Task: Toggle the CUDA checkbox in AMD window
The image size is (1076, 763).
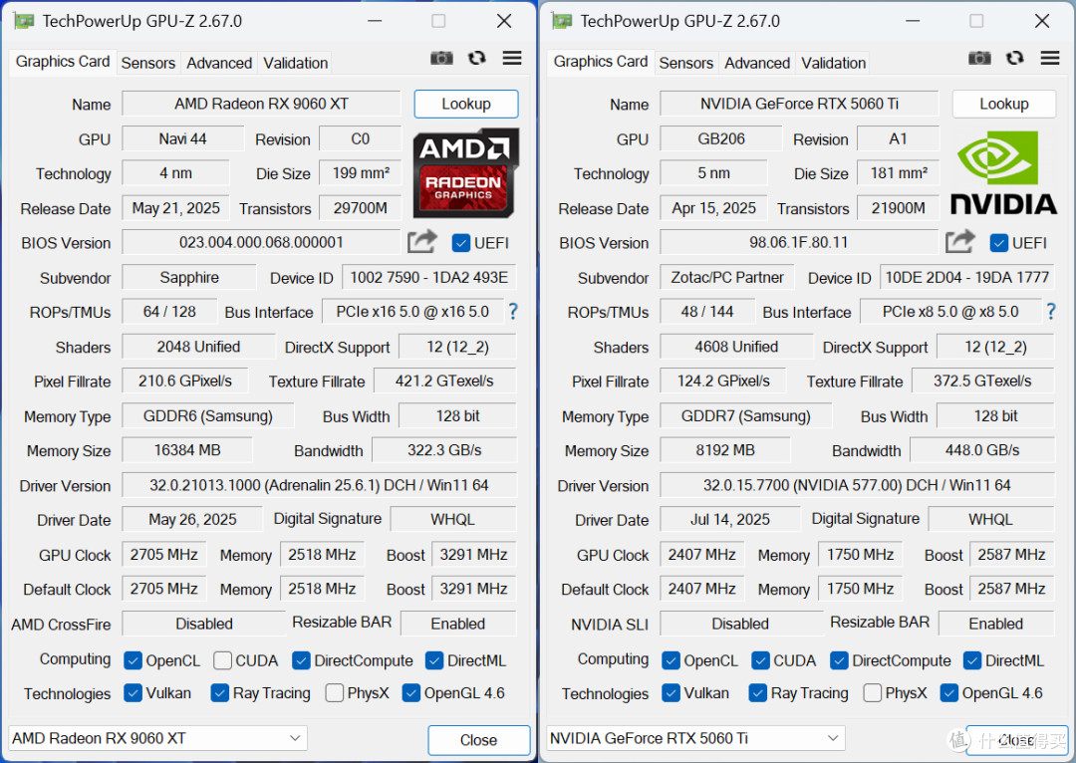Action: [222, 660]
